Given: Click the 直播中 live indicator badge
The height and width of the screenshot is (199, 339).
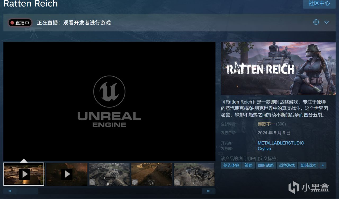Looking at the screenshot, I should pos(20,23).
